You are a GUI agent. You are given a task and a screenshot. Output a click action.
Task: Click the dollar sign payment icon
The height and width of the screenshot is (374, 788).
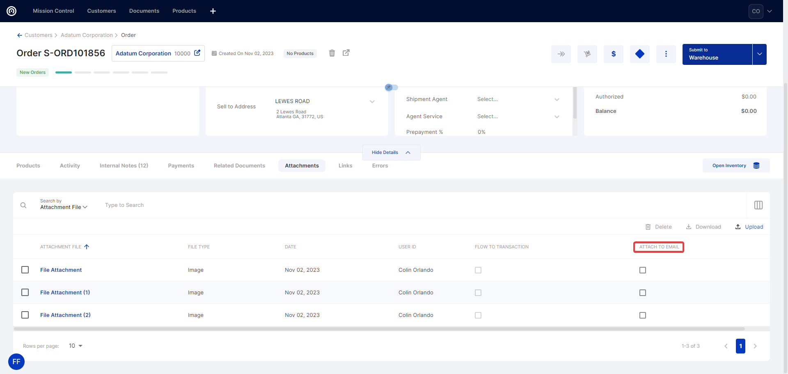[x=613, y=54]
